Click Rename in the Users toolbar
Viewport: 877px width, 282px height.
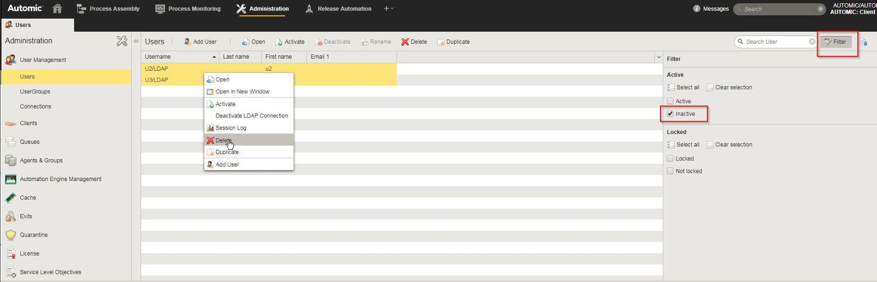[x=376, y=42]
